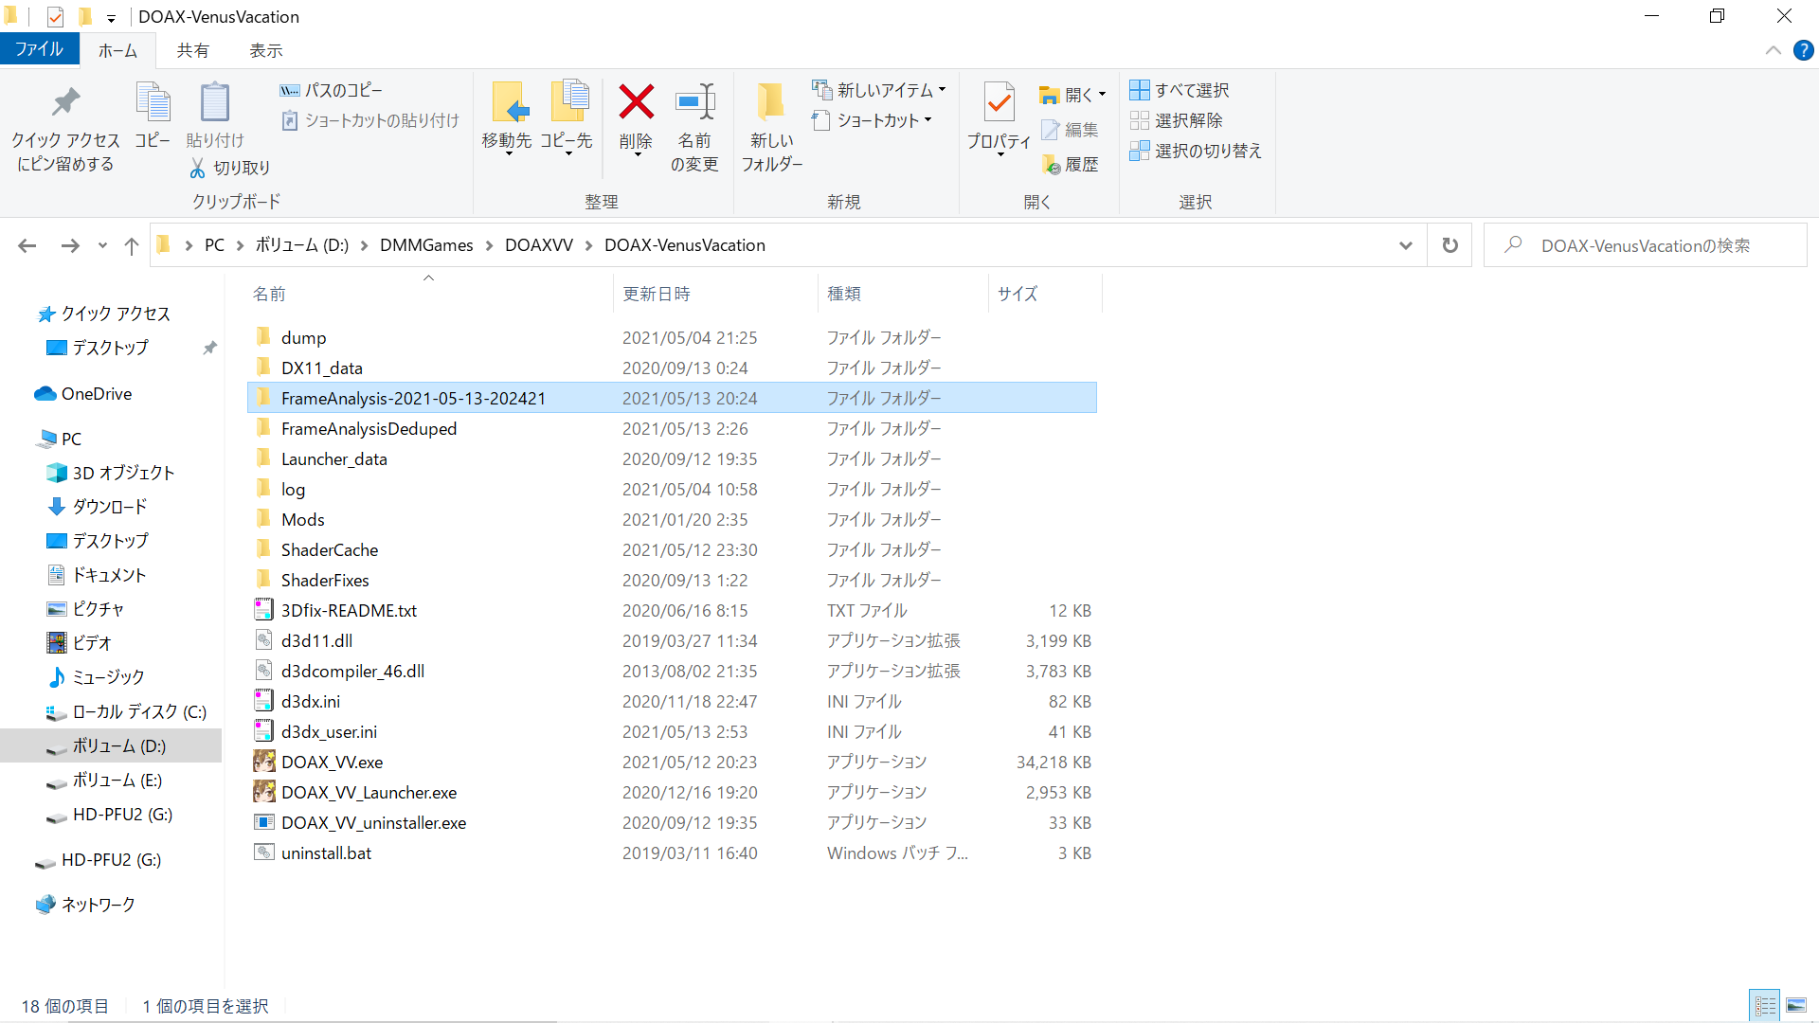
Task: Click DMMGames in the breadcrumb path
Action: 426,245
